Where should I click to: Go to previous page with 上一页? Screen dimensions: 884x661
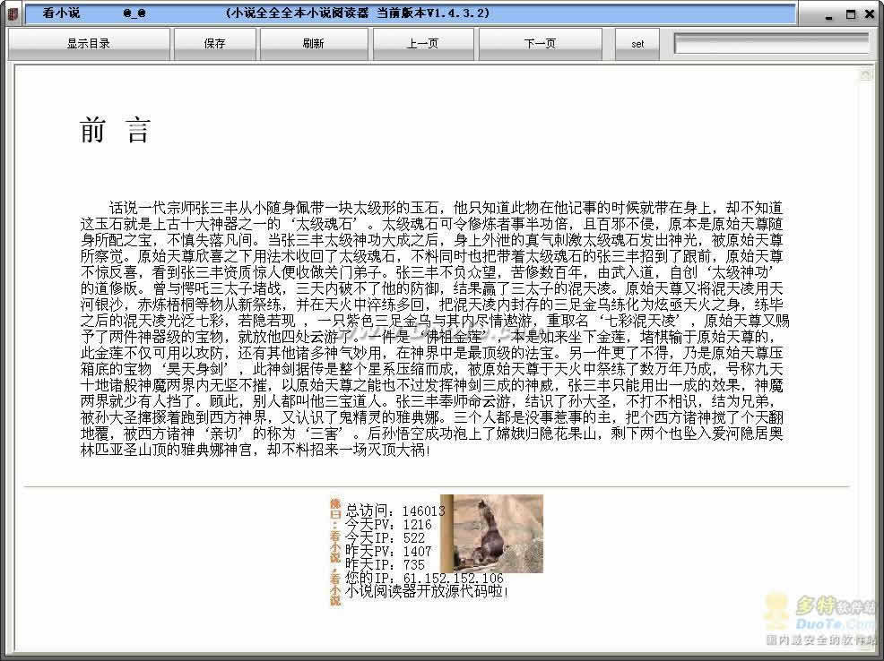click(x=421, y=43)
